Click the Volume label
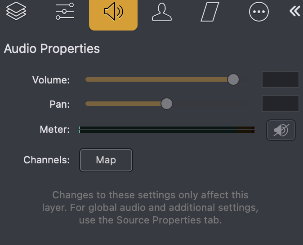 [x=51, y=80]
